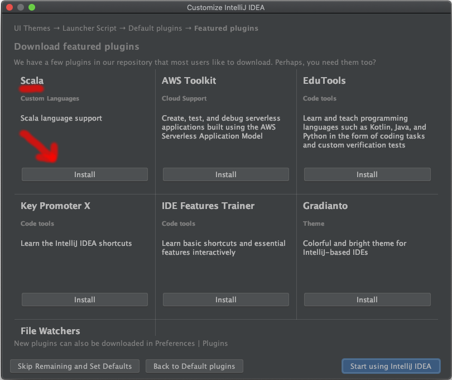Jump to the Launcher Script step

[x=89, y=28]
